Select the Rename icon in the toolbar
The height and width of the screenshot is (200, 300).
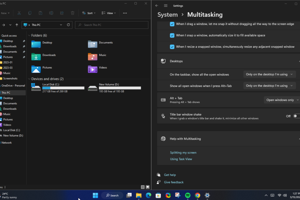(51, 13)
